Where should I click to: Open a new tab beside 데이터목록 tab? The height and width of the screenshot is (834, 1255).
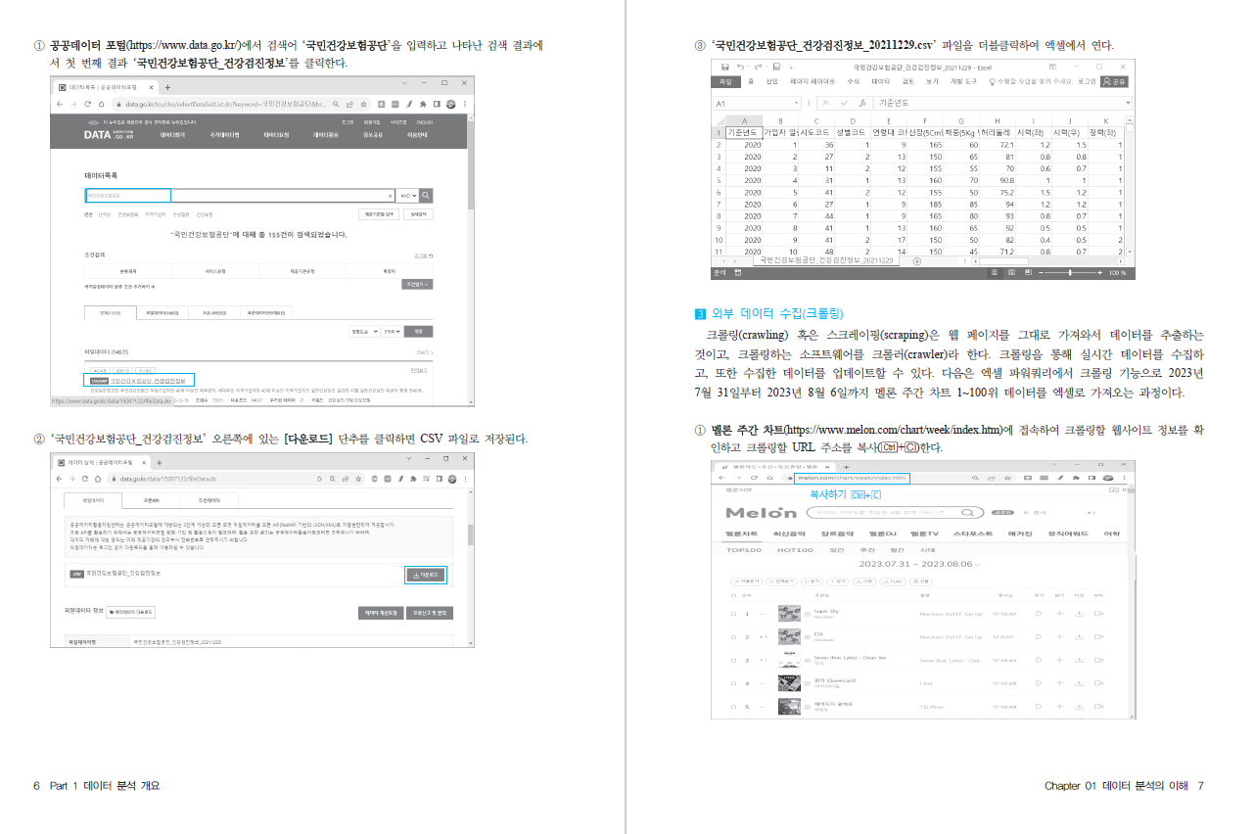coord(166,86)
